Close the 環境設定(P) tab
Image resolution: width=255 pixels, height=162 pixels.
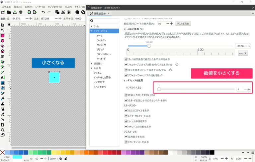[109, 14]
